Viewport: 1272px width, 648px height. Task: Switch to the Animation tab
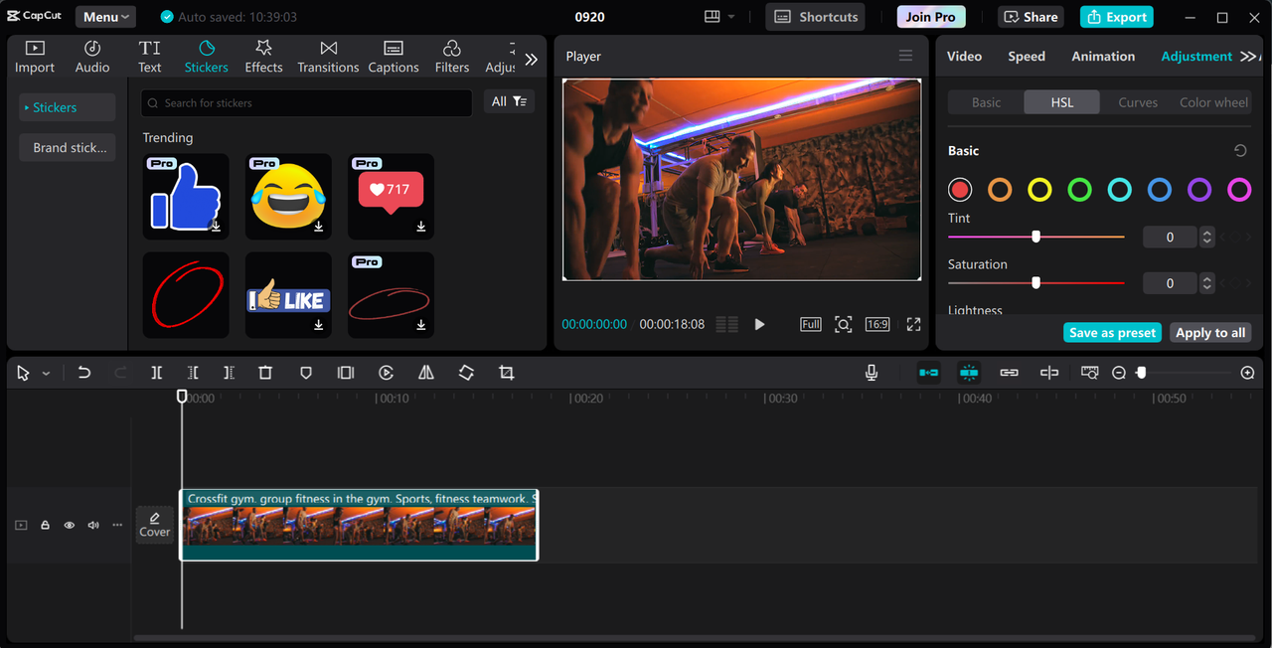pyautogui.click(x=1103, y=56)
